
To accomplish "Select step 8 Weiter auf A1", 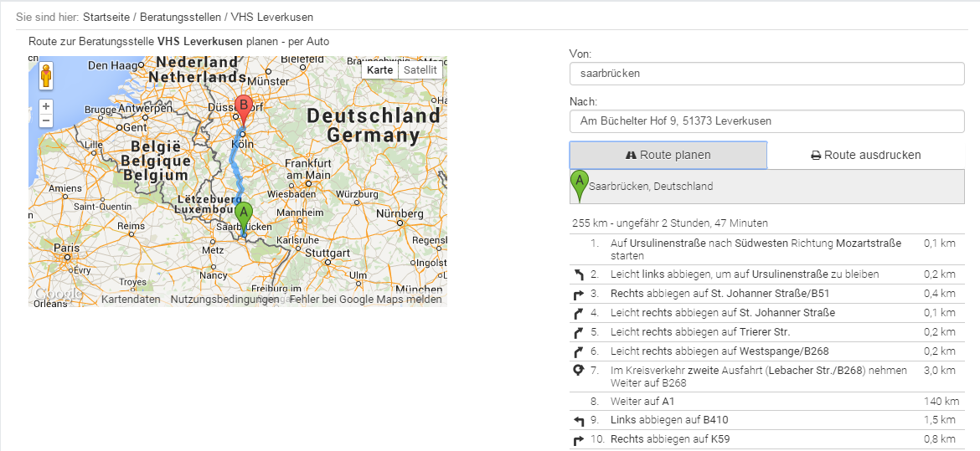I will 767,401.
